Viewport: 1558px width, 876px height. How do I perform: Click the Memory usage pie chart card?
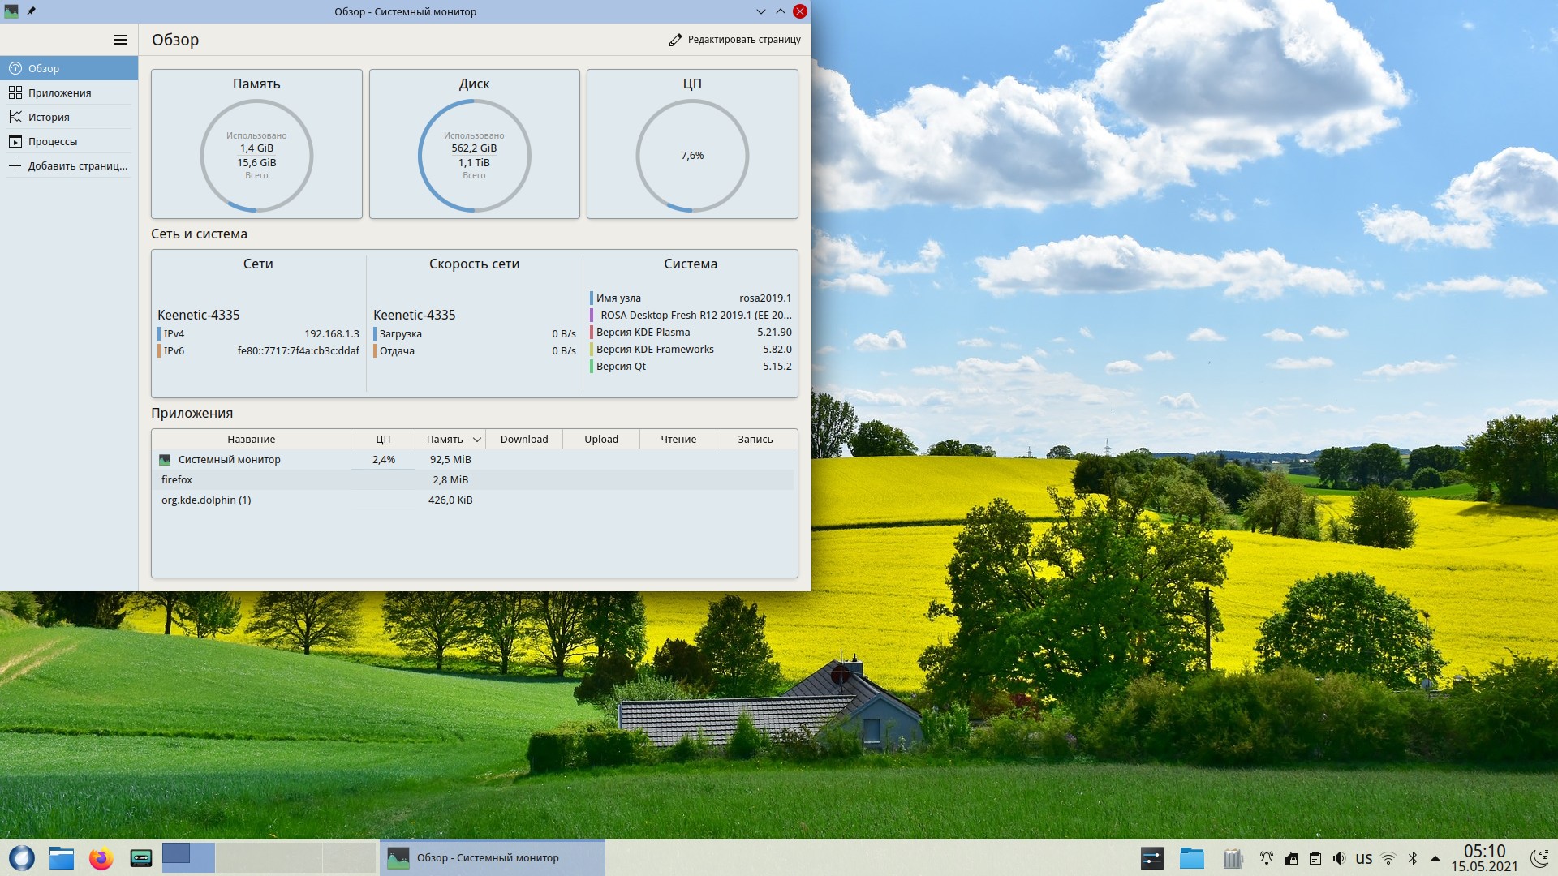coord(256,144)
